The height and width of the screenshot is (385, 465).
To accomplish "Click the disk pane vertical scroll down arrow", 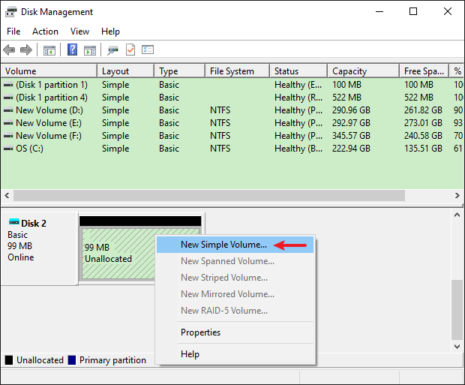I will 457,347.
